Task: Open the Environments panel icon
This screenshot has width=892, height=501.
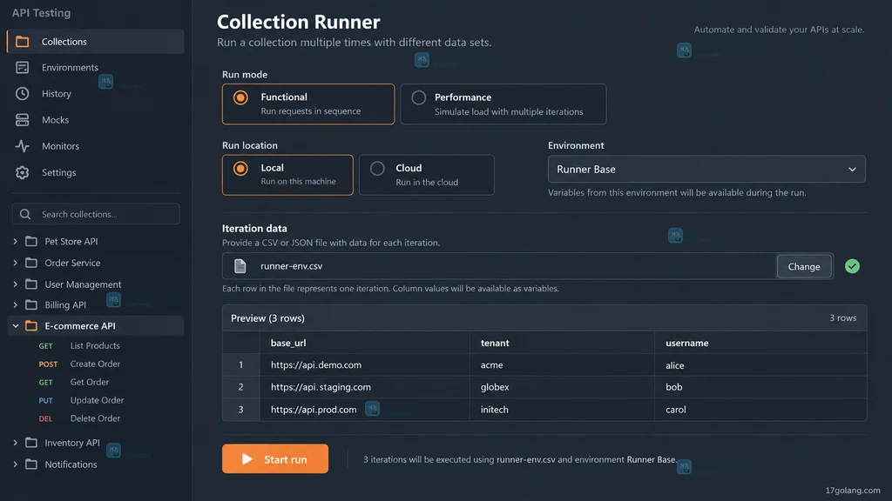Action: pyautogui.click(x=22, y=68)
